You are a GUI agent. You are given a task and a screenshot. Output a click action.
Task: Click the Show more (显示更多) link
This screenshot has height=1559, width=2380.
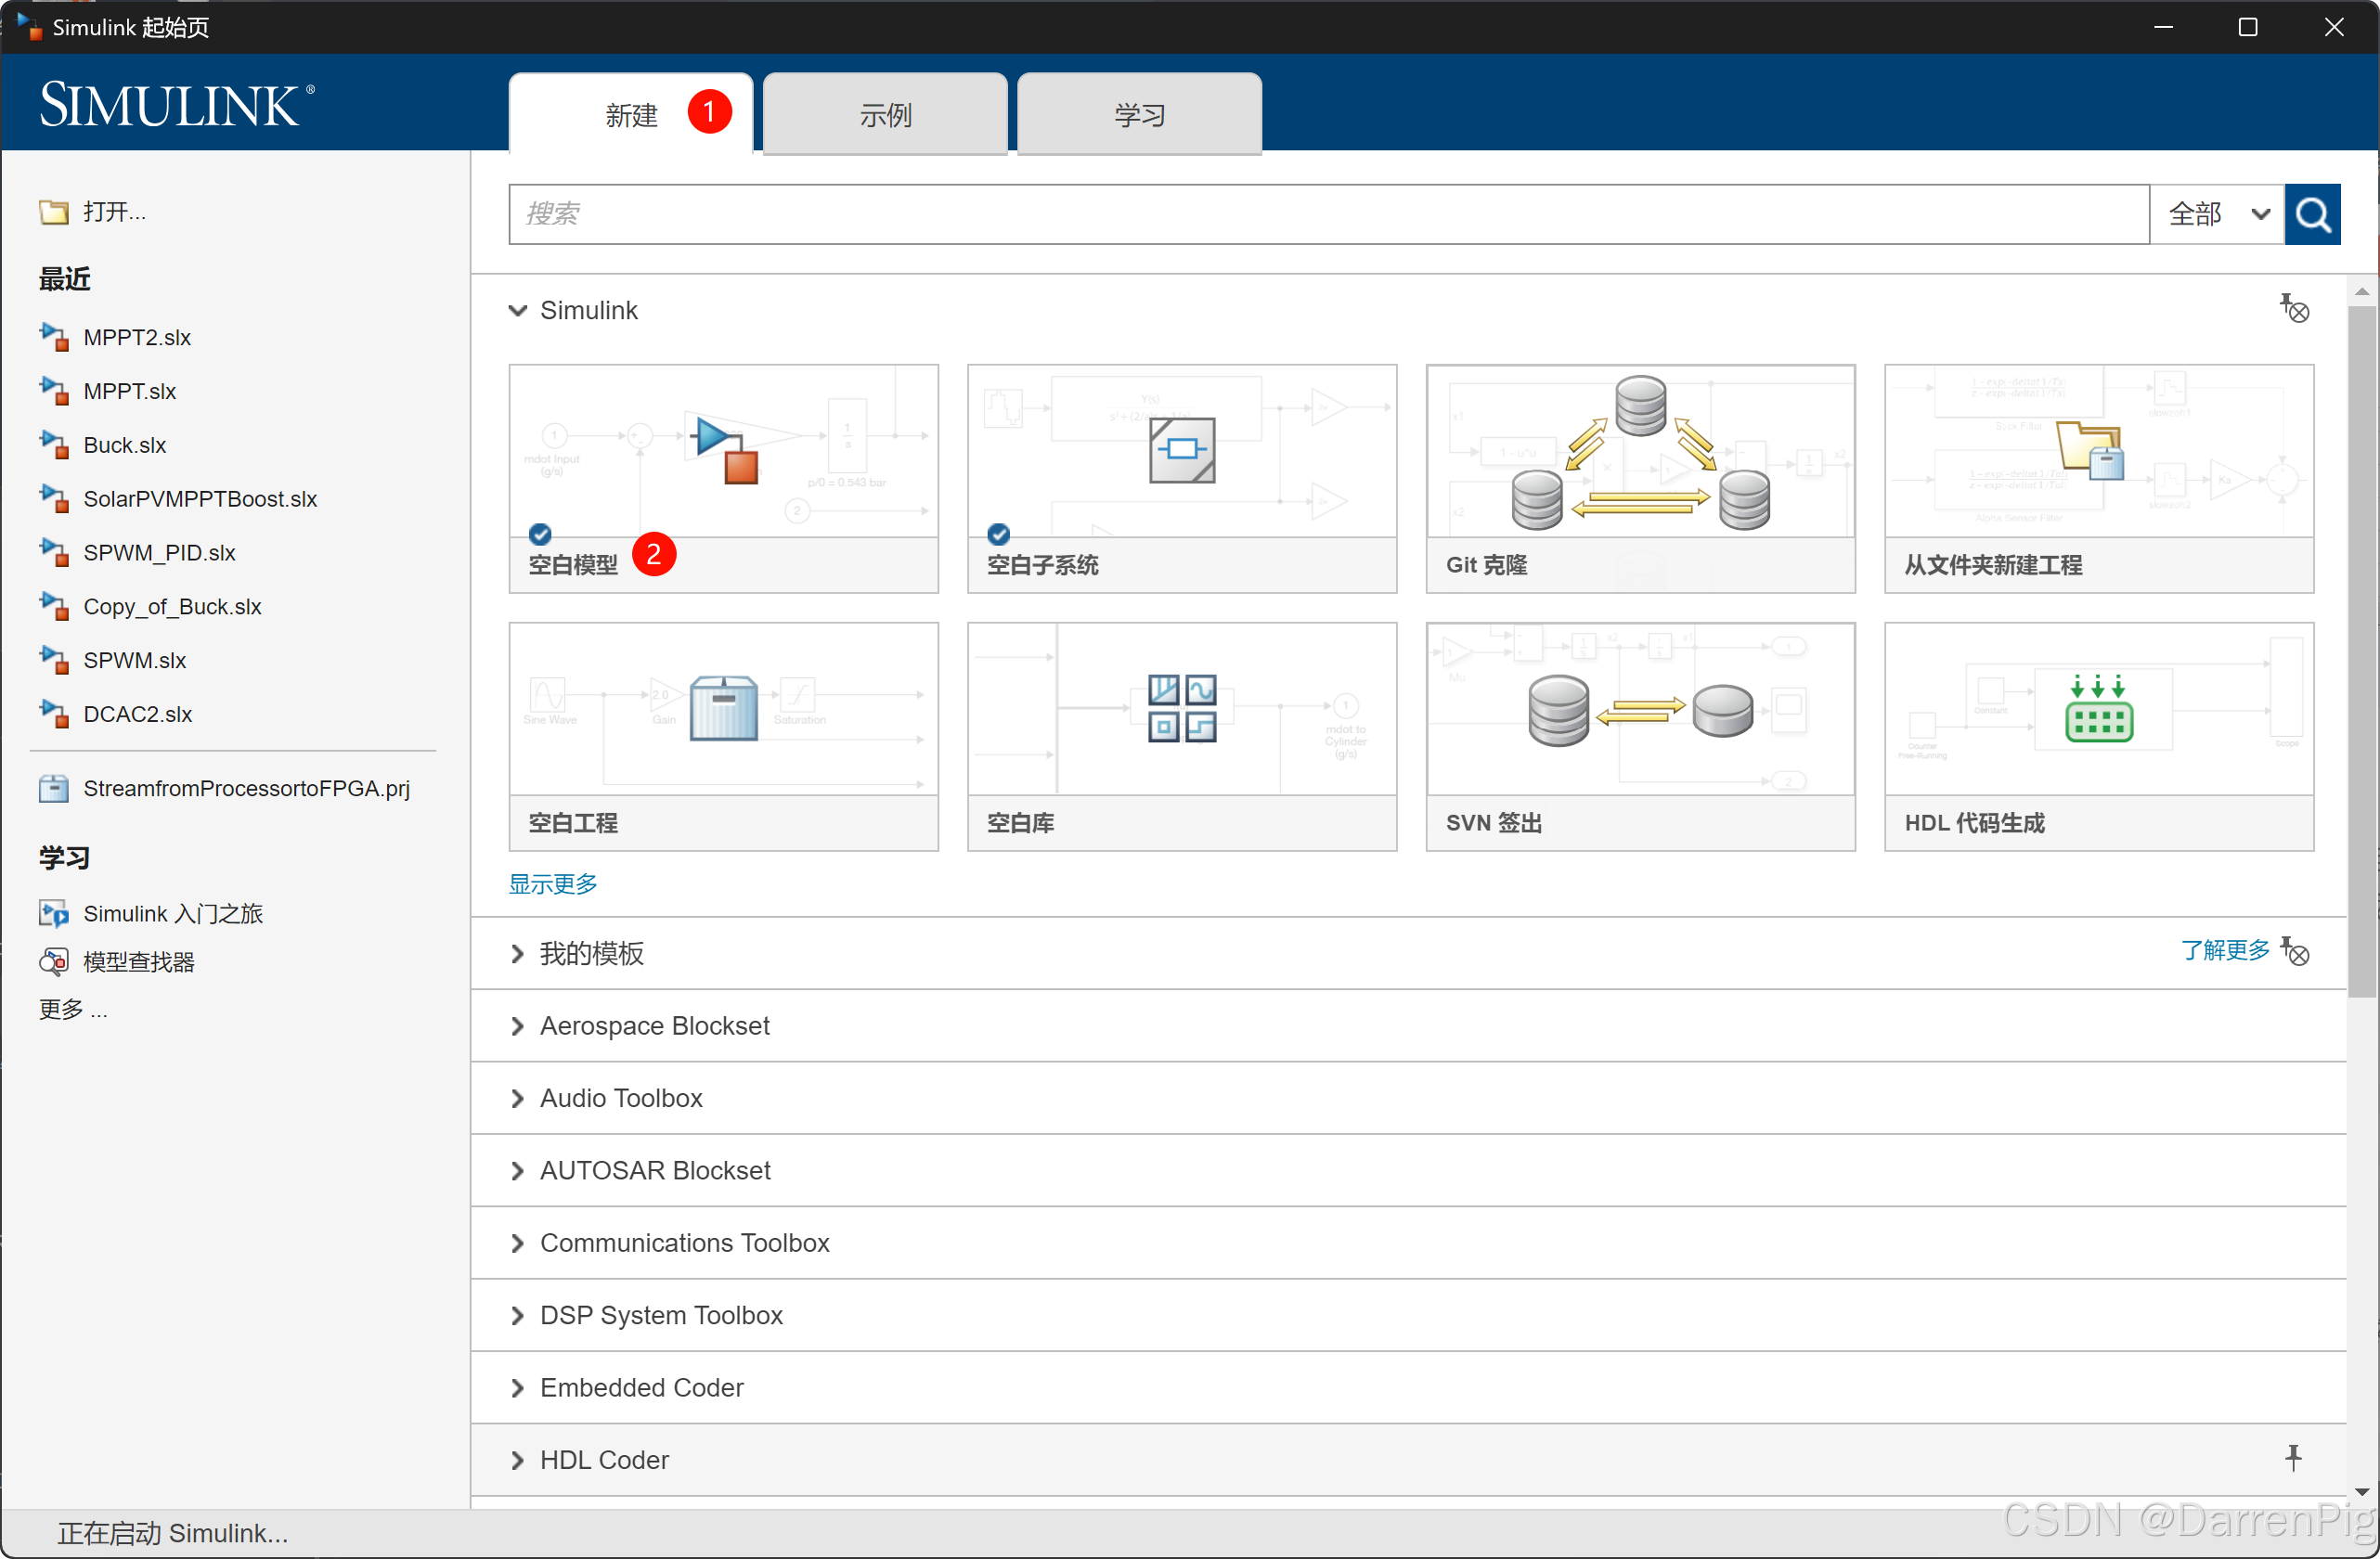pyautogui.click(x=553, y=884)
